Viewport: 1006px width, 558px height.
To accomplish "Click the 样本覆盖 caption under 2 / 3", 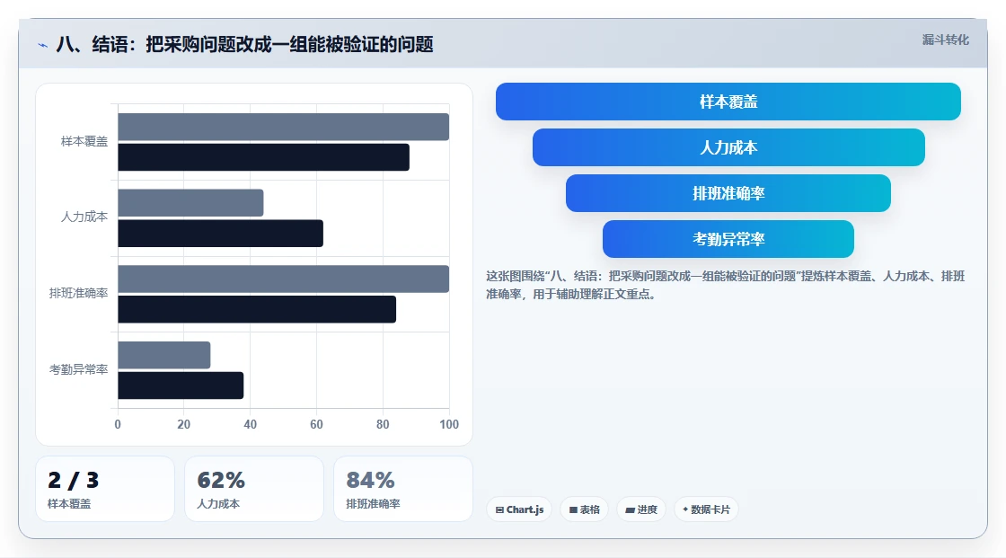I will pyautogui.click(x=69, y=504).
